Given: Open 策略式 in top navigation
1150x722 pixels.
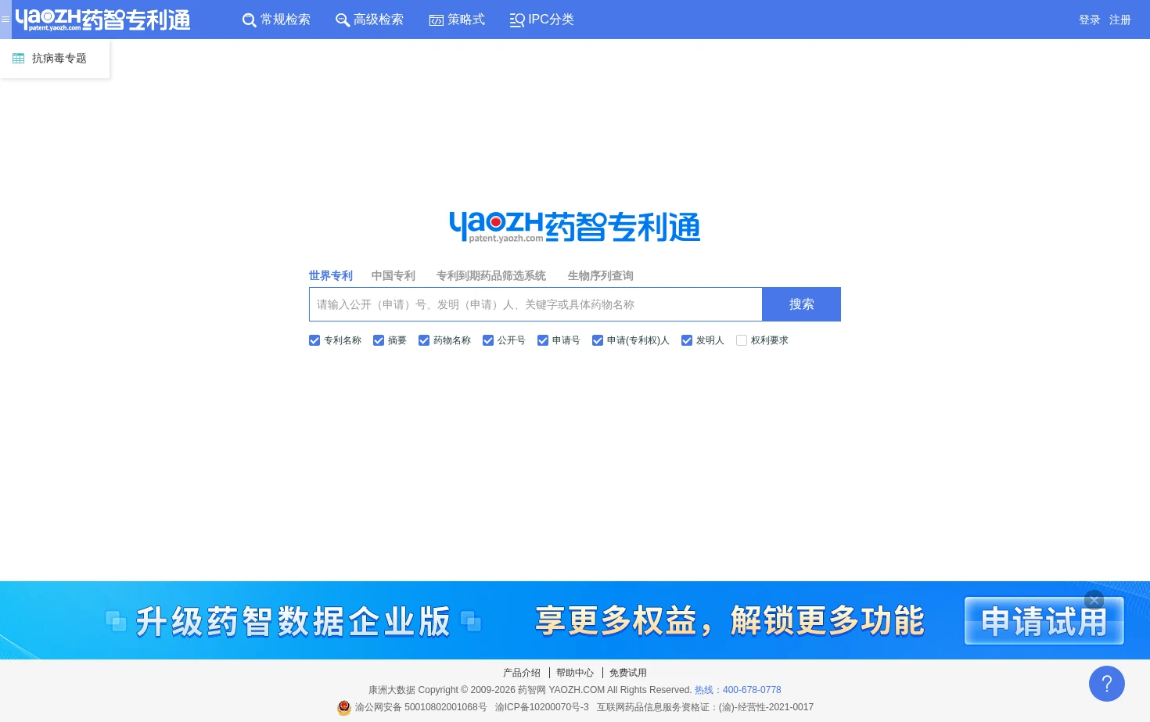Looking at the screenshot, I should [x=466, y=20].
